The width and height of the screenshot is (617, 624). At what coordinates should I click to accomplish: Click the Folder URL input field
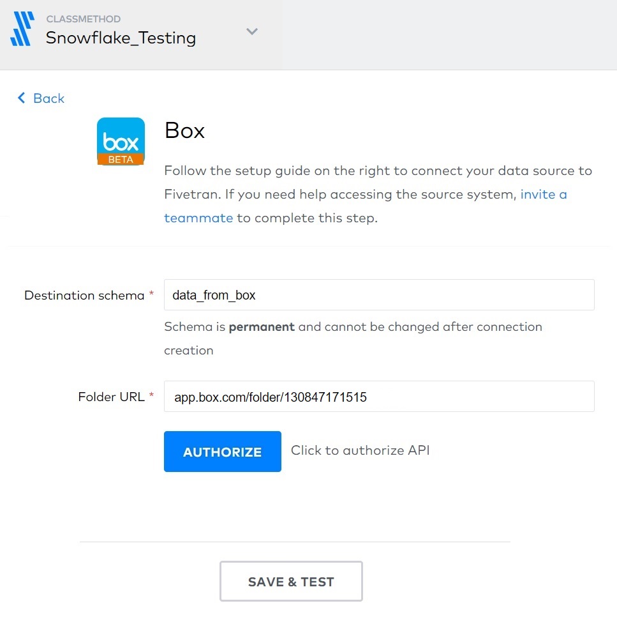pos(378,397)
